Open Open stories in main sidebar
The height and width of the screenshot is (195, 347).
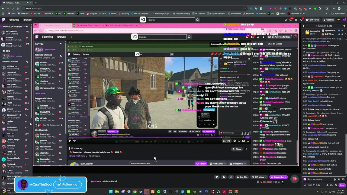click(x=16, y=56)
